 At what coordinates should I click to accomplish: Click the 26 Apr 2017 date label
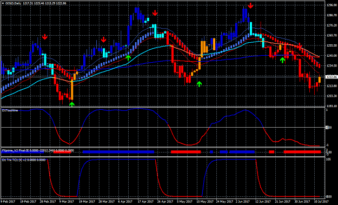point(165,202)
